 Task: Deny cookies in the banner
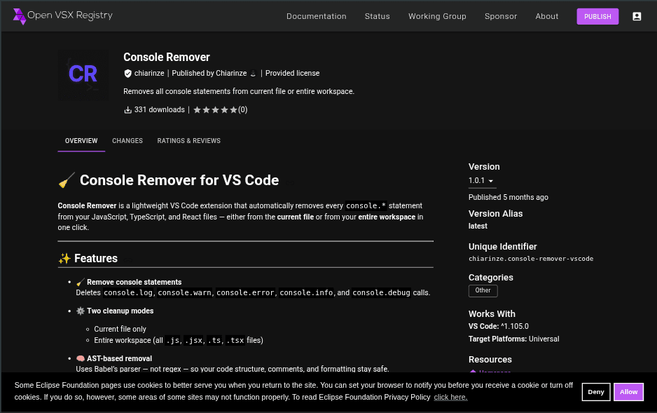point(595,392)
